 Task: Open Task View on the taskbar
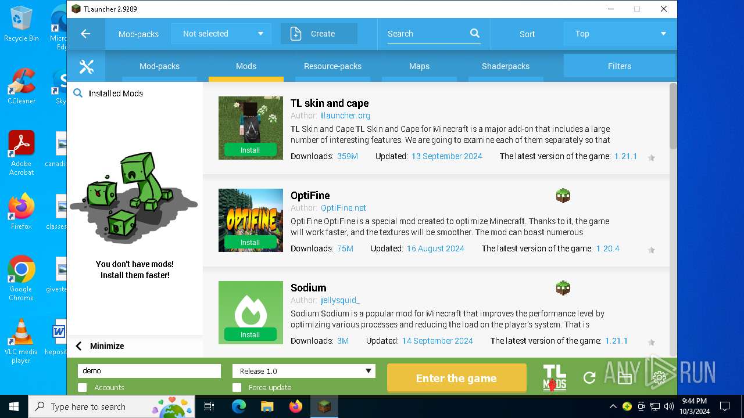click(209, 406)
